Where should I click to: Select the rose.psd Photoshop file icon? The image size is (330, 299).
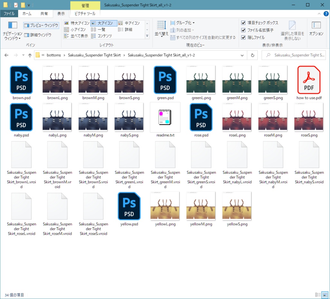201,117
